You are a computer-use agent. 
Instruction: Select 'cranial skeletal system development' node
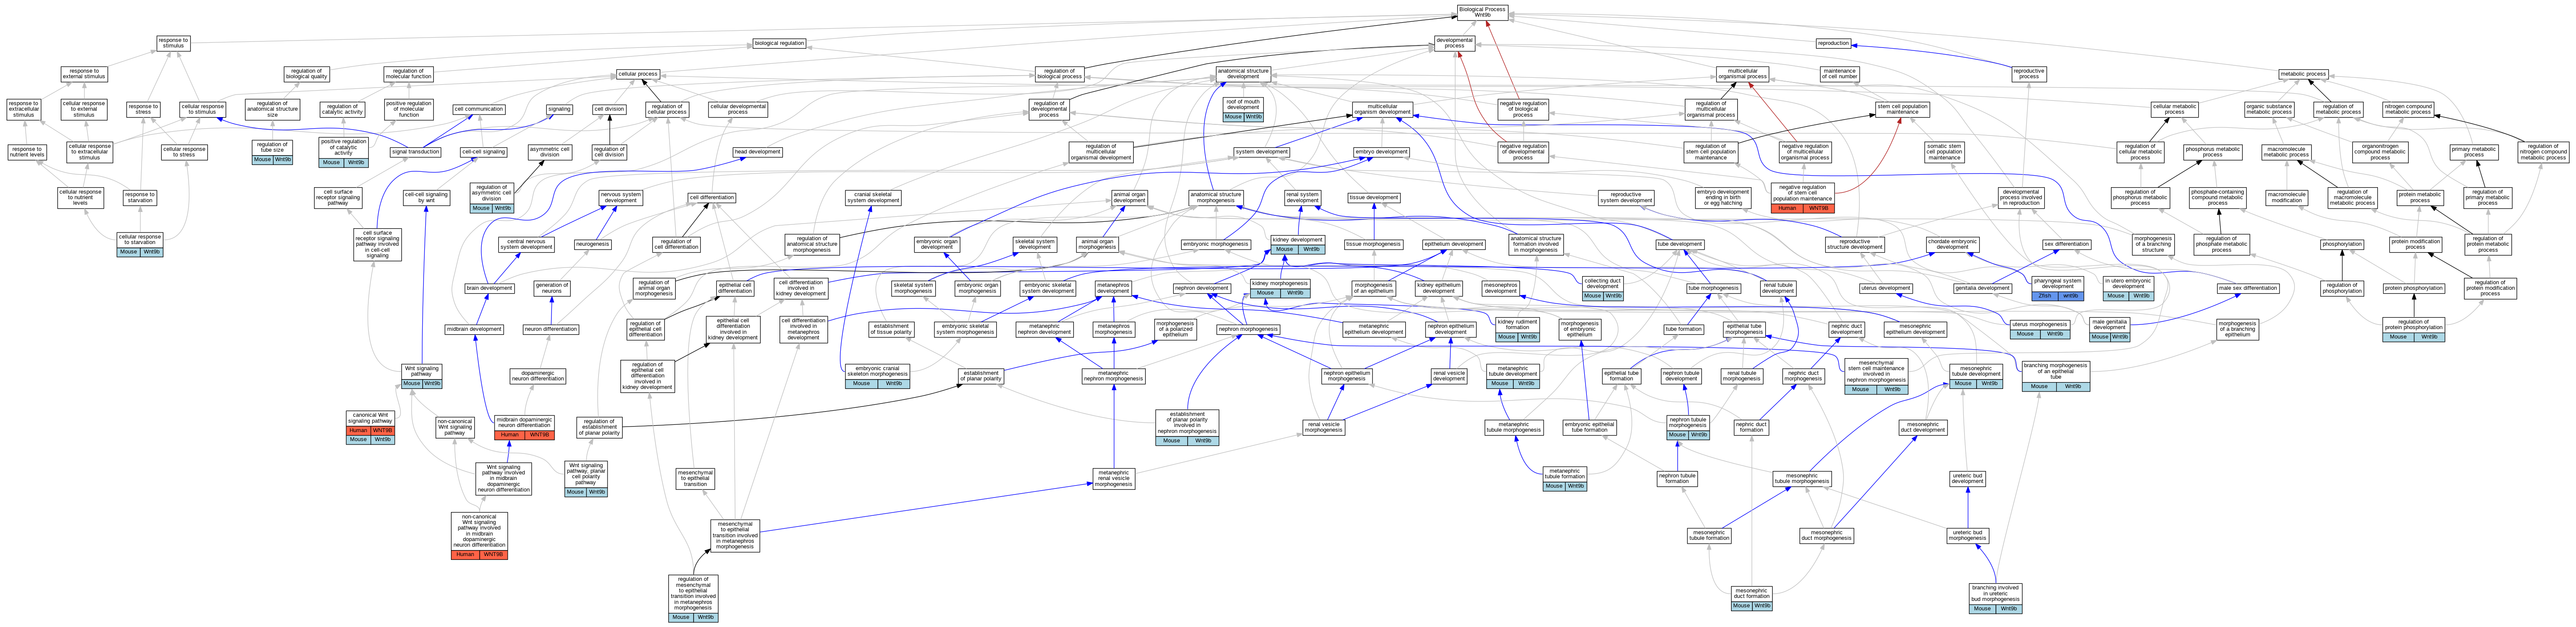coord(874,198)
